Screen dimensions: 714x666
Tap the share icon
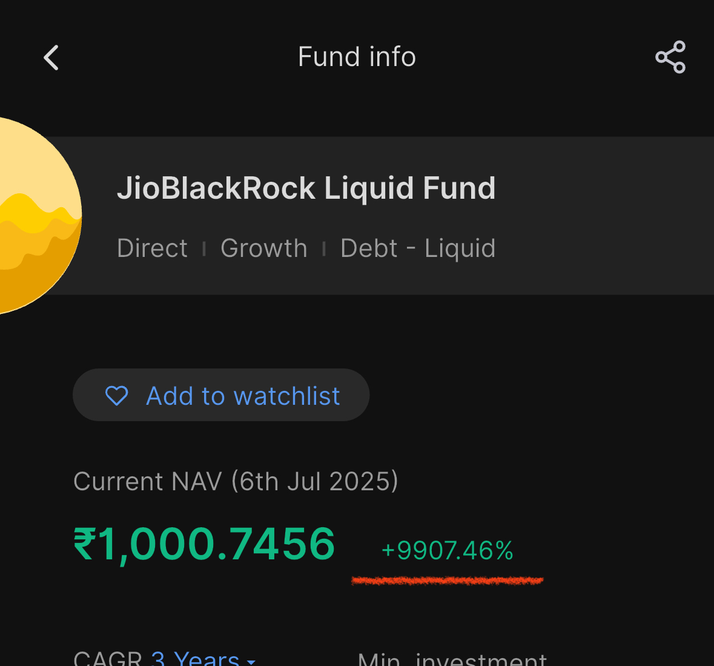670,58
